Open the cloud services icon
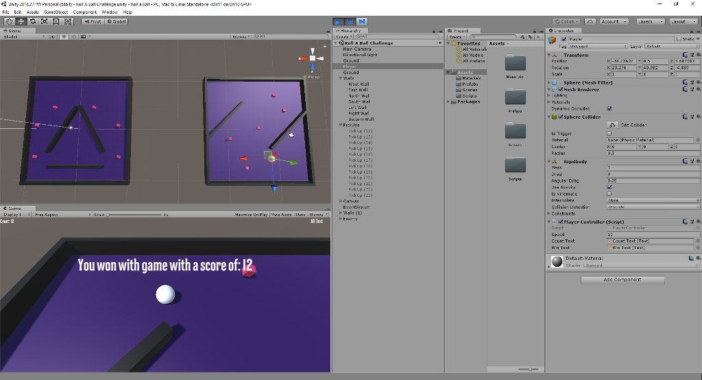Screen dimensions: 702x380 pyautogui.click(x=590, y=21)
